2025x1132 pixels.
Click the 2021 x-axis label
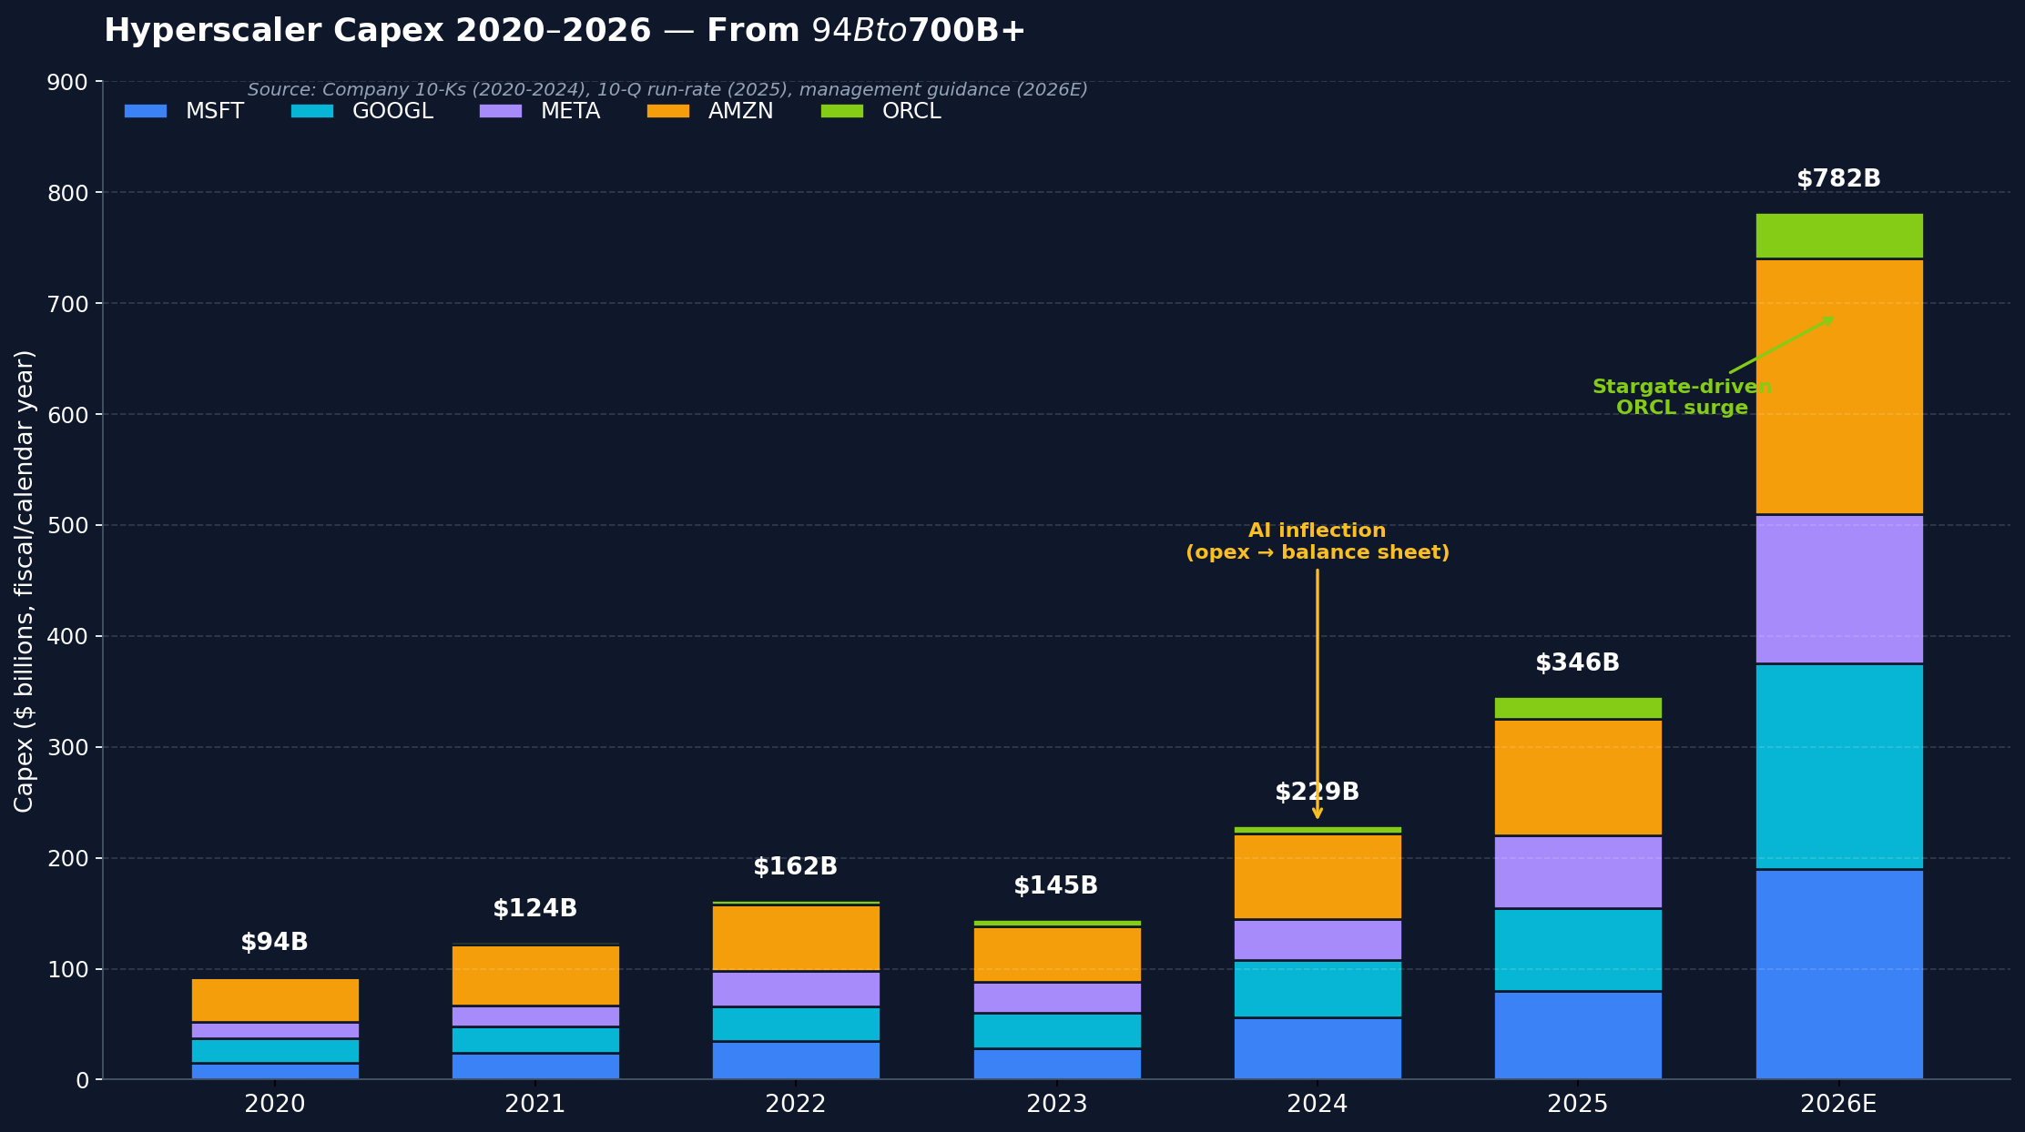pyautogui.click(x=535, y=1105)
